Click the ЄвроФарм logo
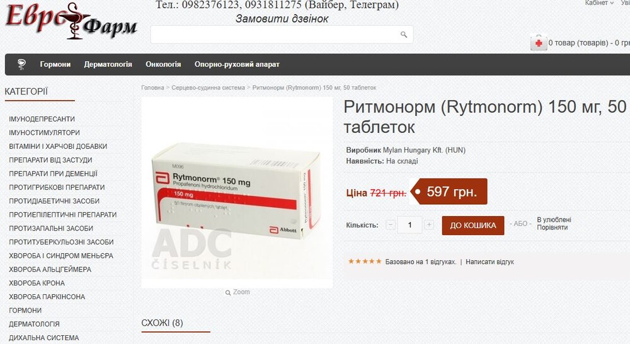This screenshot has width=630, height=344. pyautogui.click(x=71, y=21)
